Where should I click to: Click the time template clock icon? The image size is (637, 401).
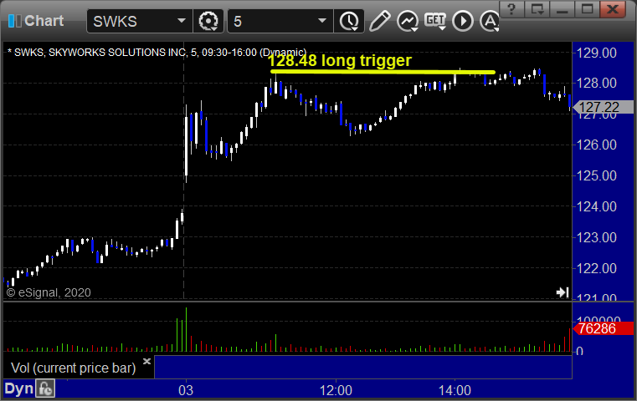pyautogui.click(x=349, y=21)
